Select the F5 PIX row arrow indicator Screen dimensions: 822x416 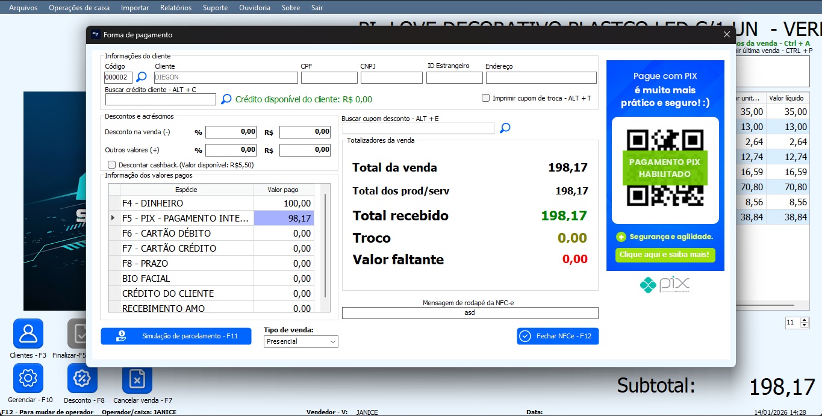113,218
